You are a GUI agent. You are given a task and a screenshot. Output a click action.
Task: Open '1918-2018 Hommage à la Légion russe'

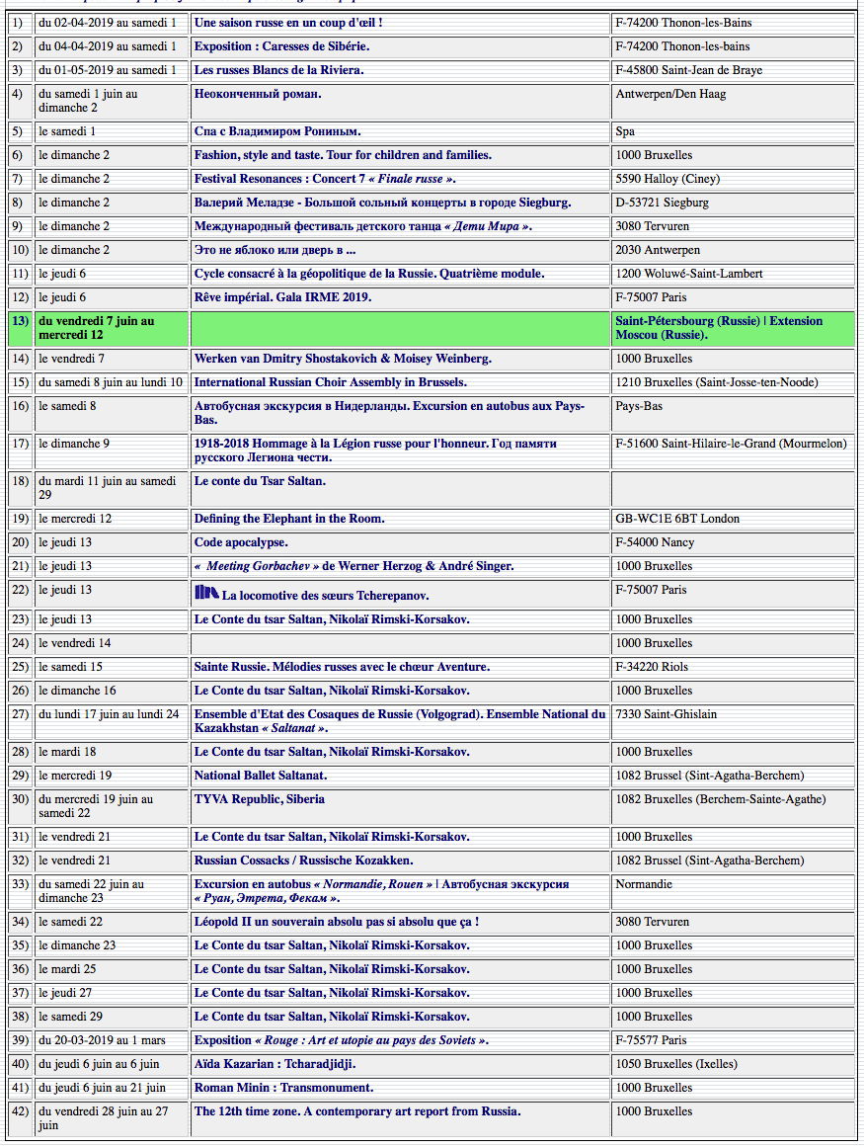(375, 451)
